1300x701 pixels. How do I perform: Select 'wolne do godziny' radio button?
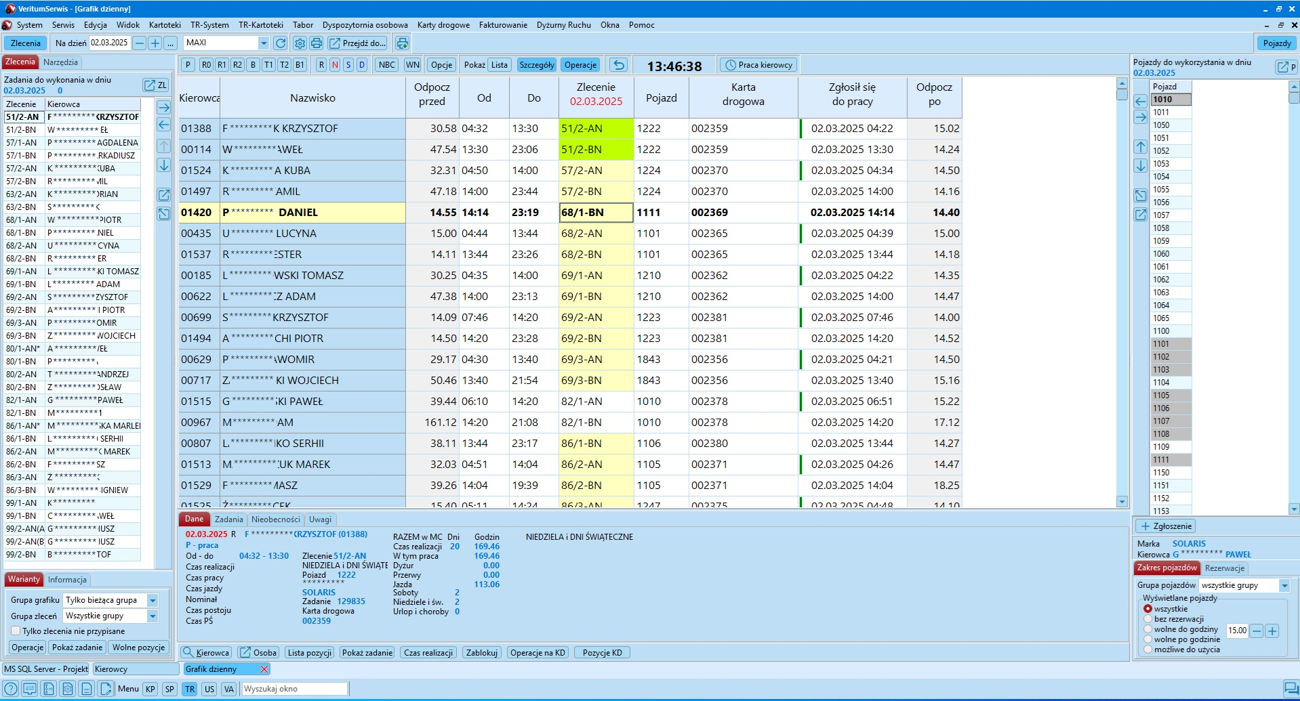pos(1147,629)
